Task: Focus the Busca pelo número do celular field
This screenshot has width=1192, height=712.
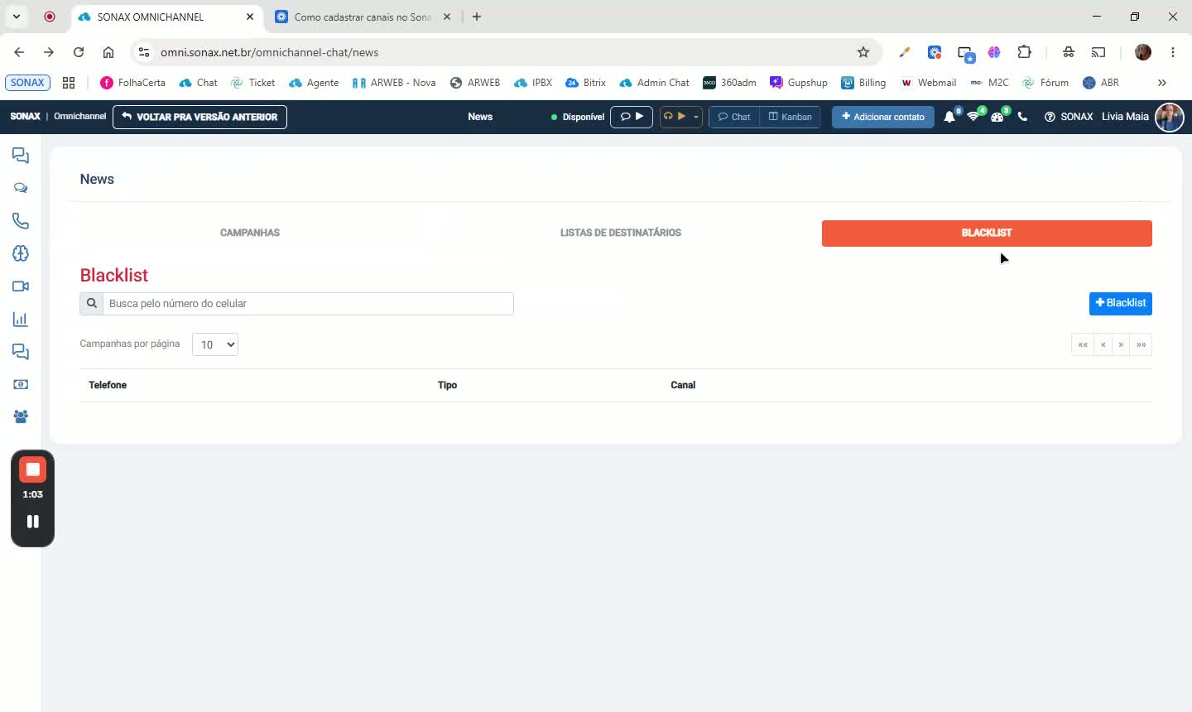Action: click(308, 304)
